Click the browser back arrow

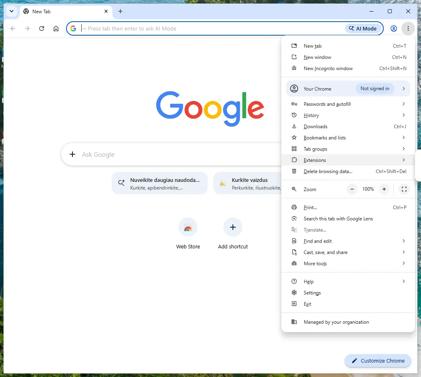point(13,28)
